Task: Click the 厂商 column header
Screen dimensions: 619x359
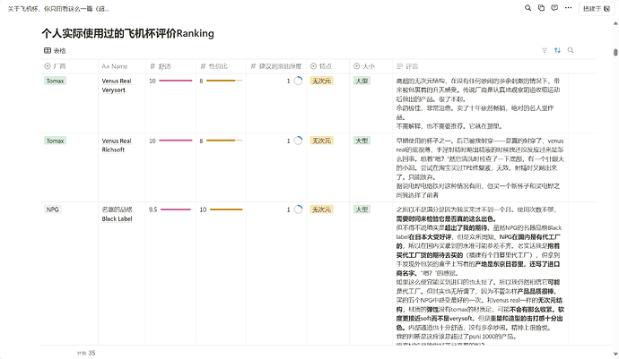Action: (x=69, y=66)
